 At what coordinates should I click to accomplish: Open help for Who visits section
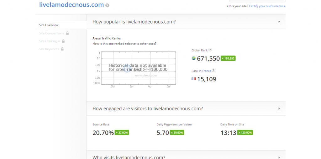279,157
